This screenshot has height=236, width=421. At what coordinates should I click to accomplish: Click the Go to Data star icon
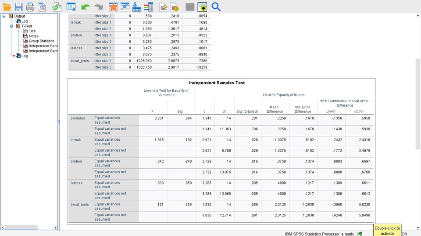tap(113, 7)
